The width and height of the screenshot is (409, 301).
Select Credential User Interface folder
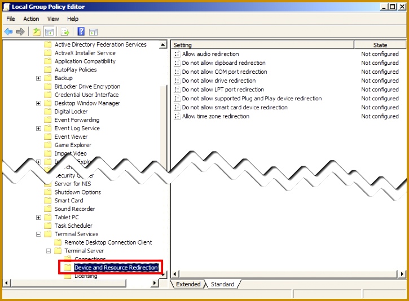coord(86,95)
